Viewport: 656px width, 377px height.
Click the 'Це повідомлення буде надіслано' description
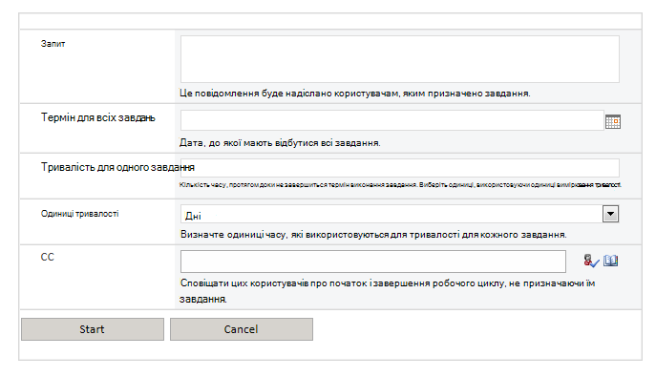coord(355,94)
